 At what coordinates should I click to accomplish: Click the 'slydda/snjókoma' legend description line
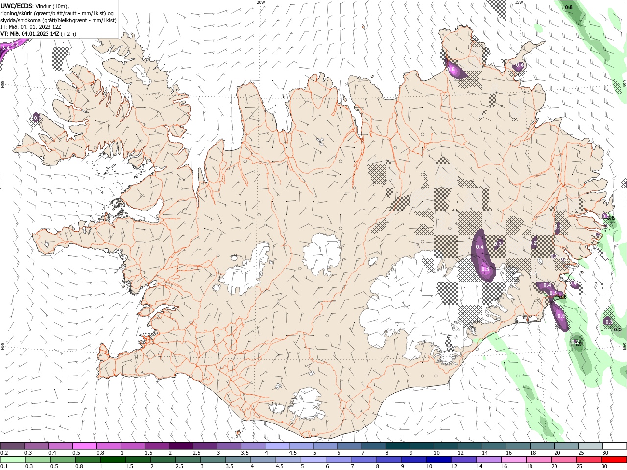(58, 20)
